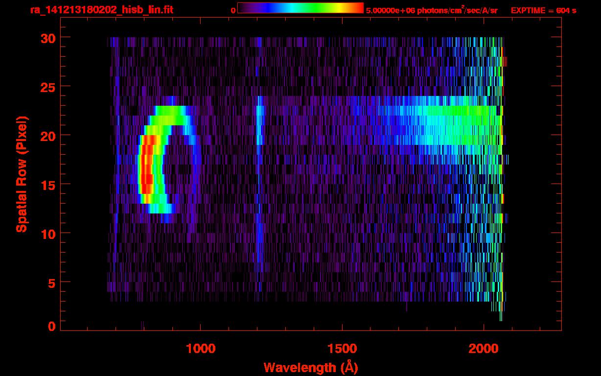Click the y-axis tick label 5
Image resolution: width=601 pixels, height=376 pixels.
tap(51, 282)
